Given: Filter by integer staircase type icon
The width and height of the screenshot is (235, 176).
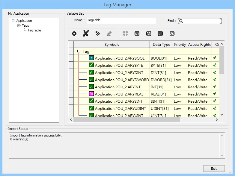Looking at the screenshot, I should 160,34.
